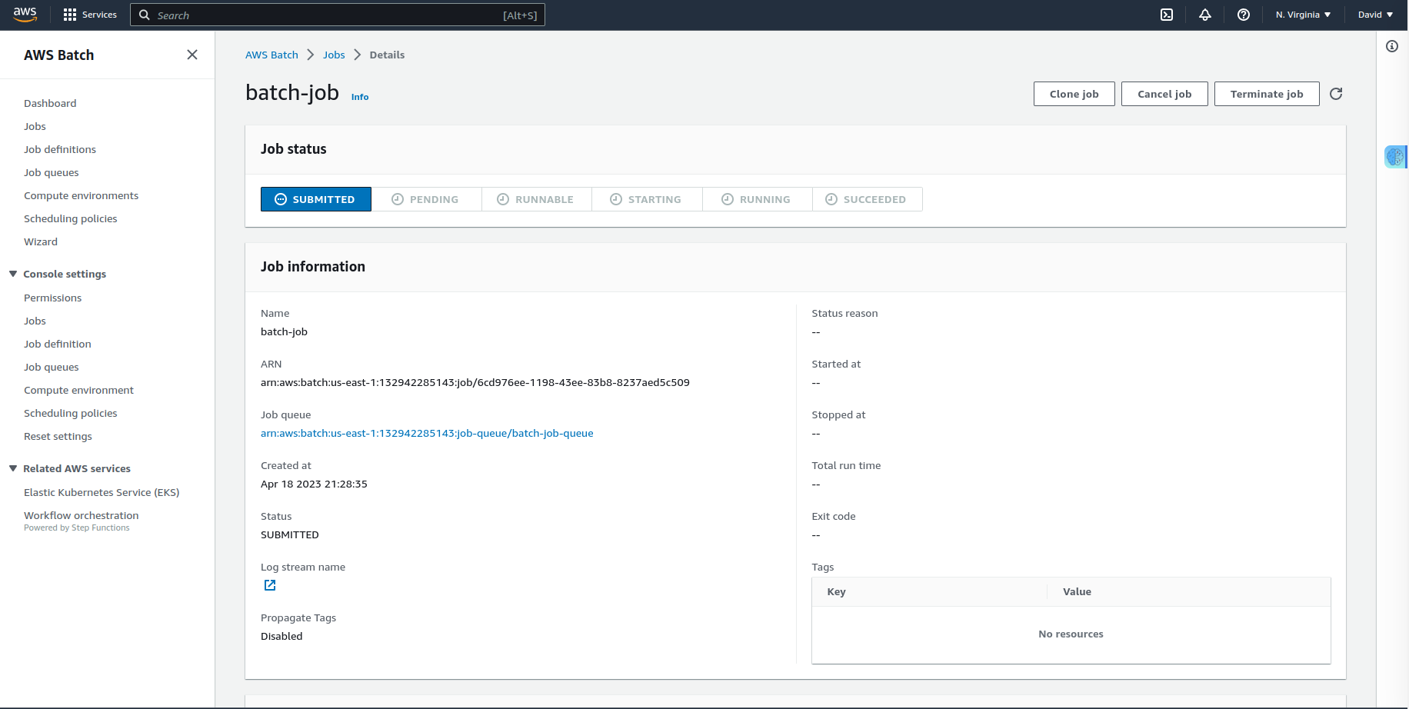Open the Wizard page
1409x709 pixels.
coord(41,241)
